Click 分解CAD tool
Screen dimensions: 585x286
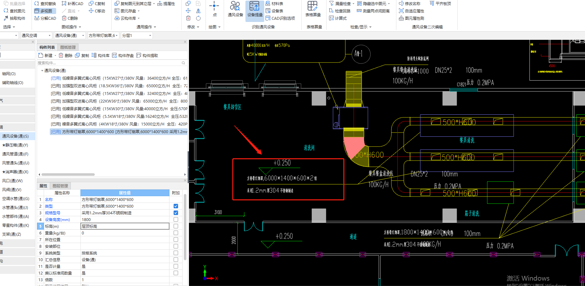45,18
